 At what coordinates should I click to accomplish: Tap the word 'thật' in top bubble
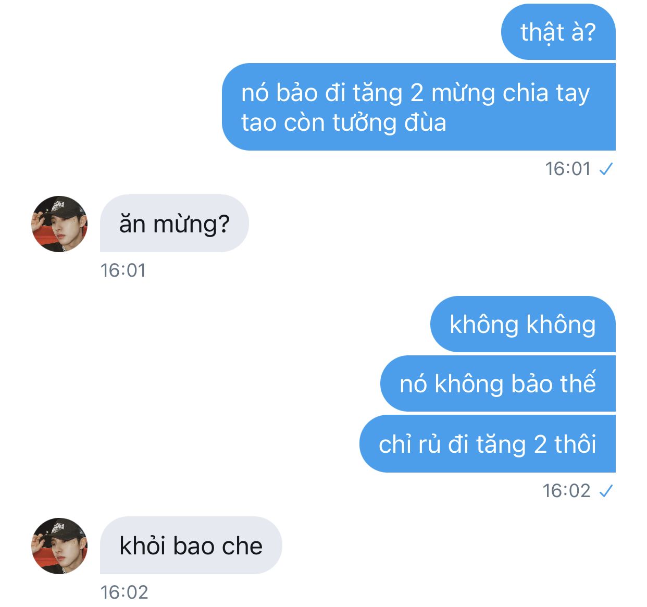pos(542,33)
